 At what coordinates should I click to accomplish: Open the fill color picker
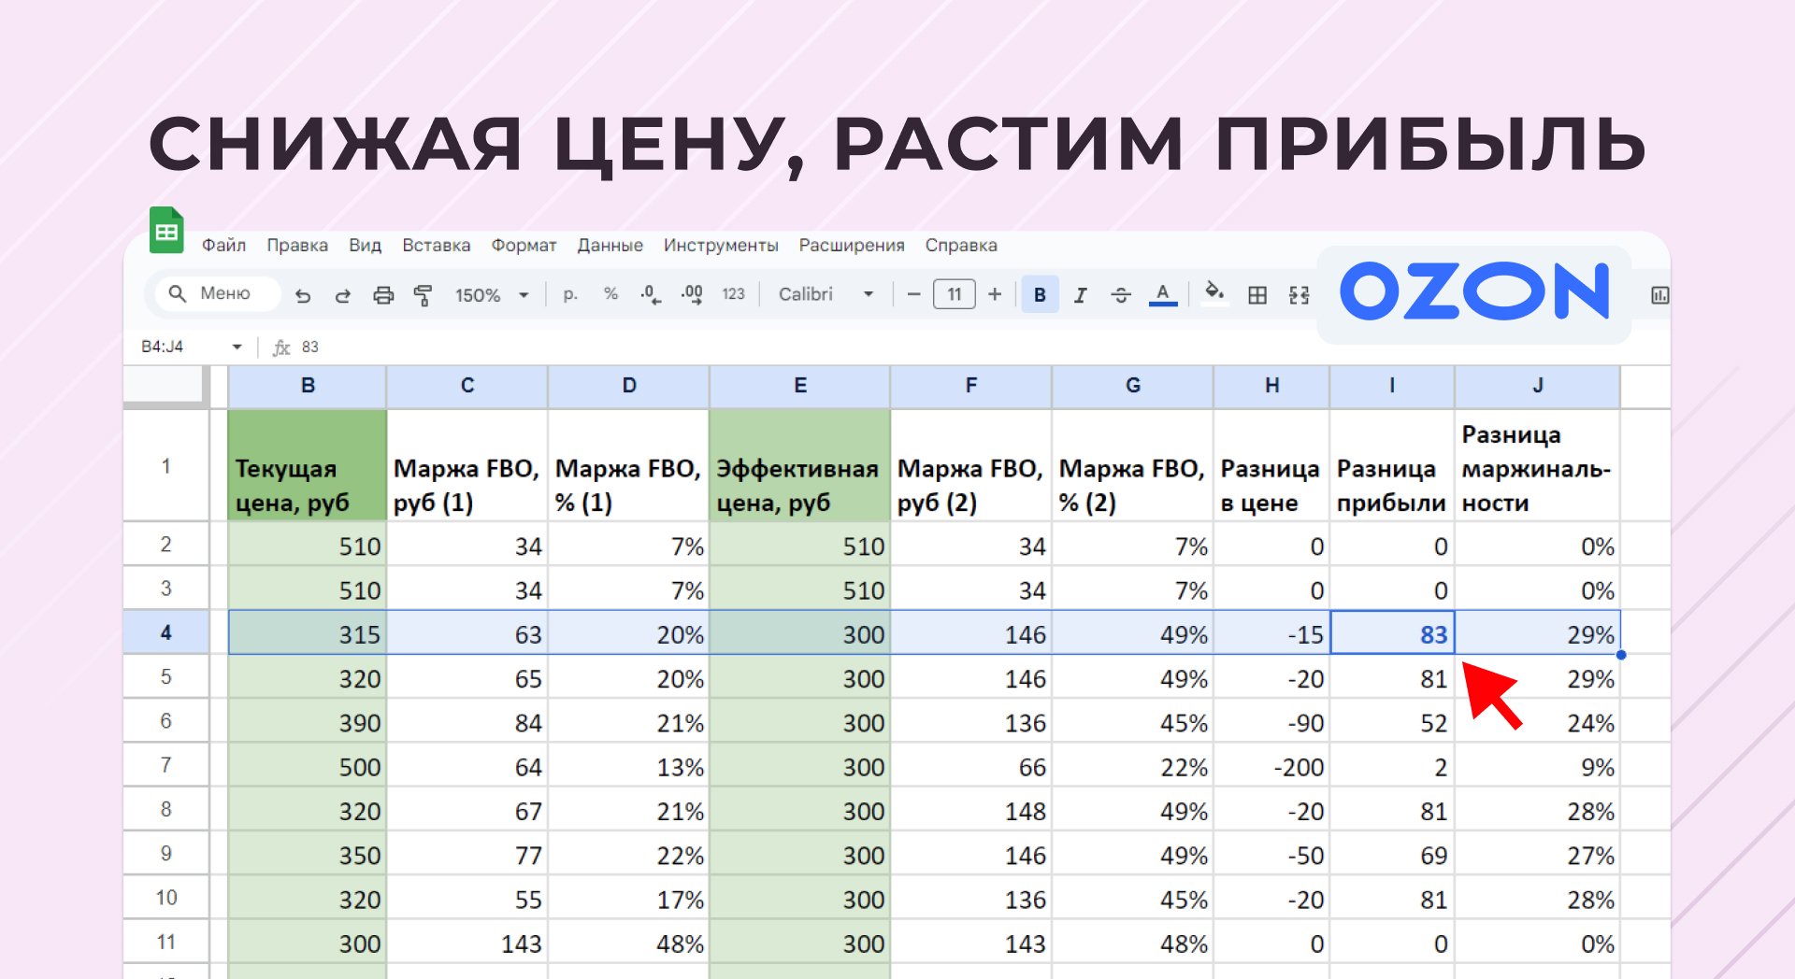click(1214, 293)
